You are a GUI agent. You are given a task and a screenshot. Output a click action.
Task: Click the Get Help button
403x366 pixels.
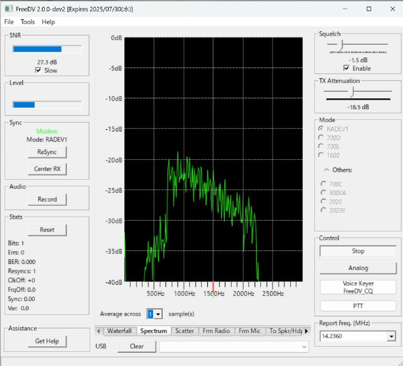47,341
